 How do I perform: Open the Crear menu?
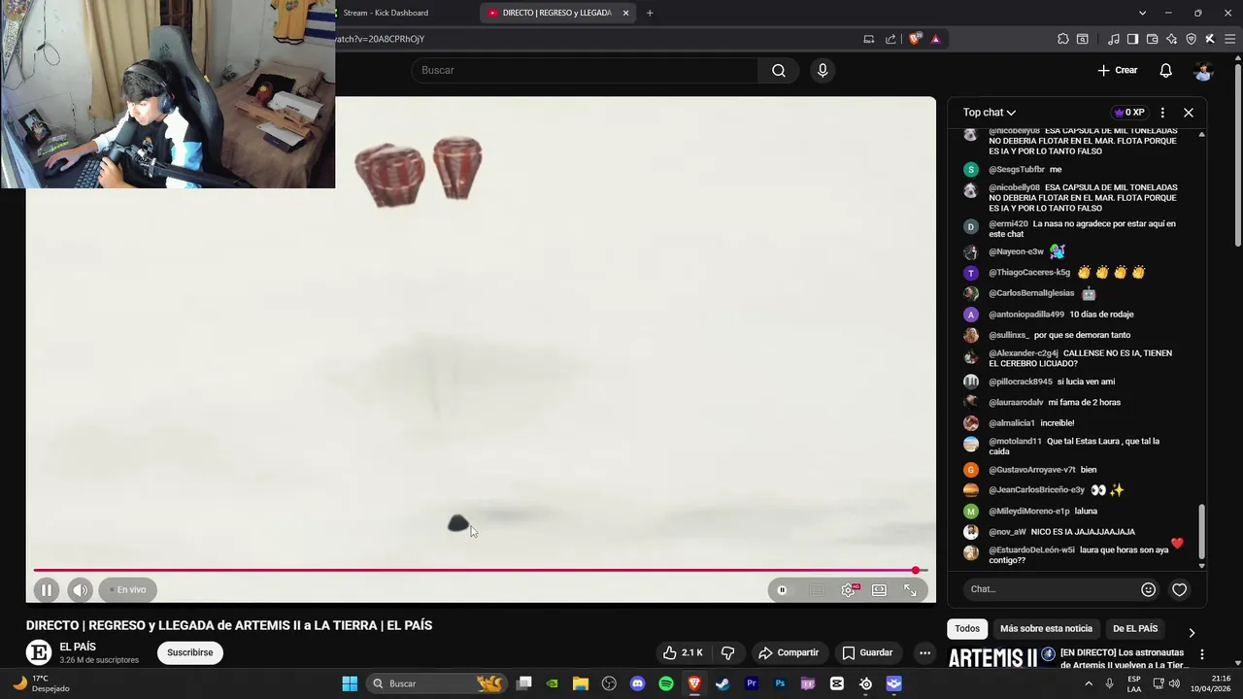click(1118, 70)
